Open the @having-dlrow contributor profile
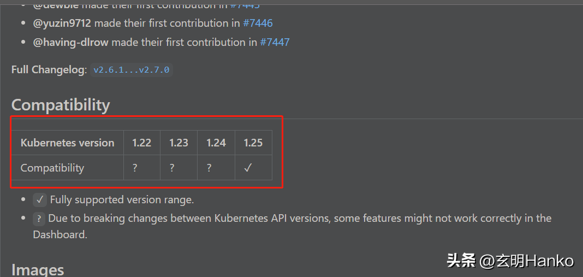The width and height of the screenshot is (583, 277). 70,42
